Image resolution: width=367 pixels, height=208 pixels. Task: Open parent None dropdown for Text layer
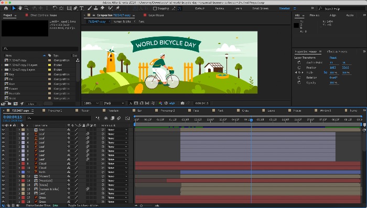(x=117, y=129)
